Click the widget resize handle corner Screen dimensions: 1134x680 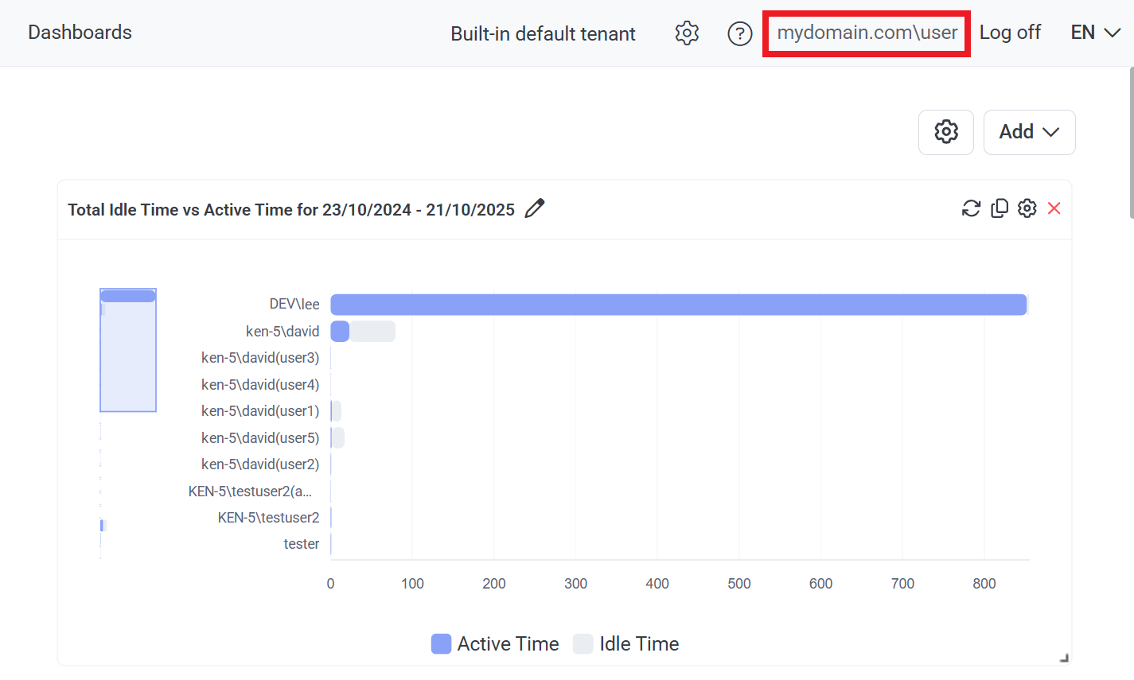(1064, 658)
